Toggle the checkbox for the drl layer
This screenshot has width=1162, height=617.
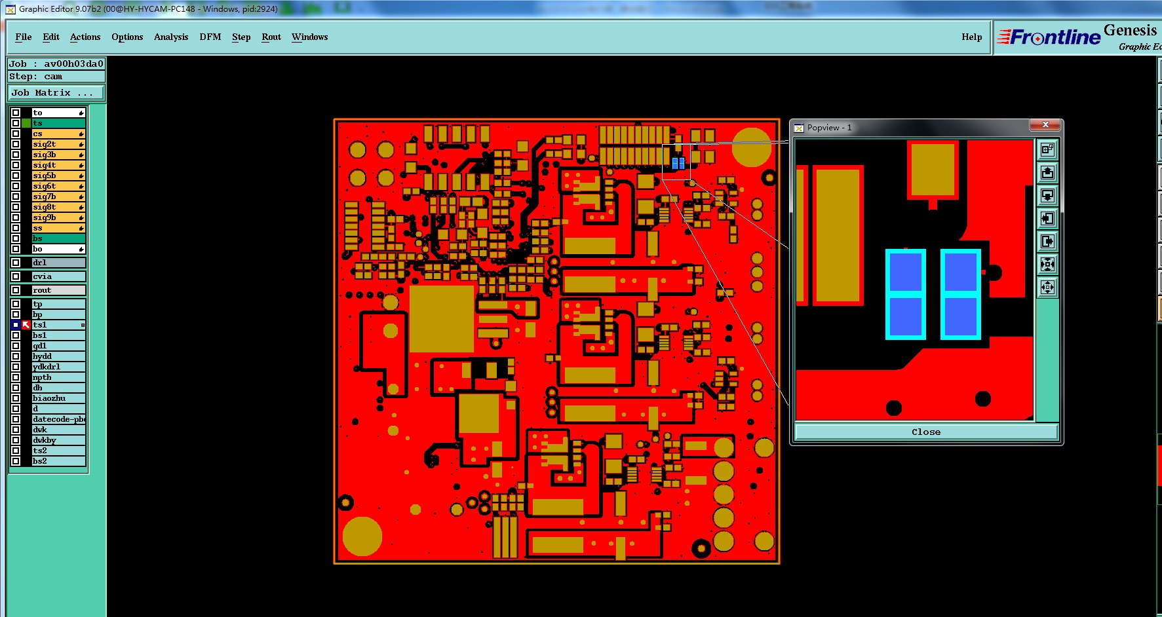click(x=16, y=263)
